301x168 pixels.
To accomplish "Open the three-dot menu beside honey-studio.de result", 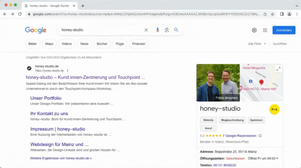I will click(68, 71).
